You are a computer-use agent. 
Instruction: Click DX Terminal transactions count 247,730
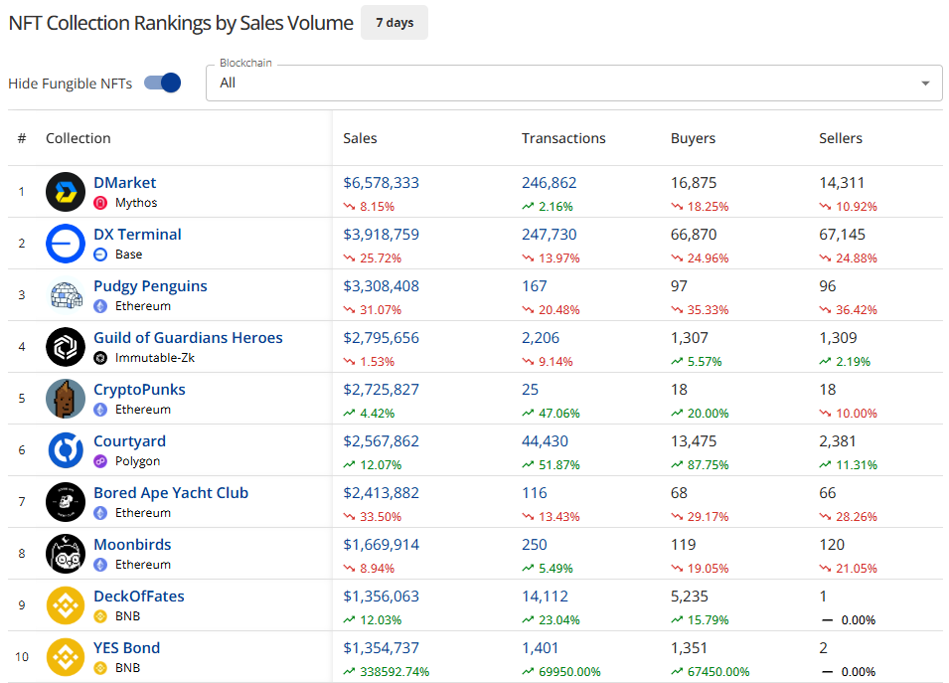coord(549,235)
